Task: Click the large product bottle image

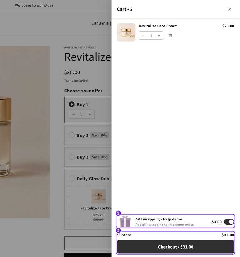Action: pos(25,132)
